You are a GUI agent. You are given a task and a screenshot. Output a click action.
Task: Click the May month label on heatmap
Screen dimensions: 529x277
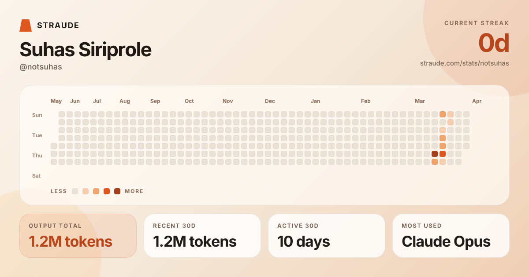click(56, 101)
